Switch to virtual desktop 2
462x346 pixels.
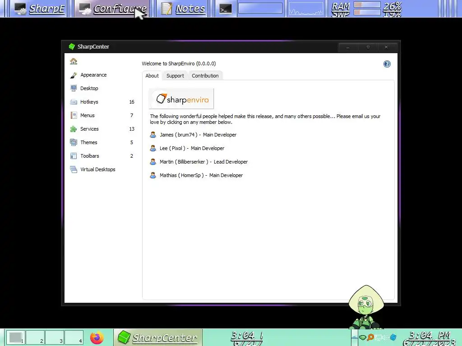coord(35,337)
